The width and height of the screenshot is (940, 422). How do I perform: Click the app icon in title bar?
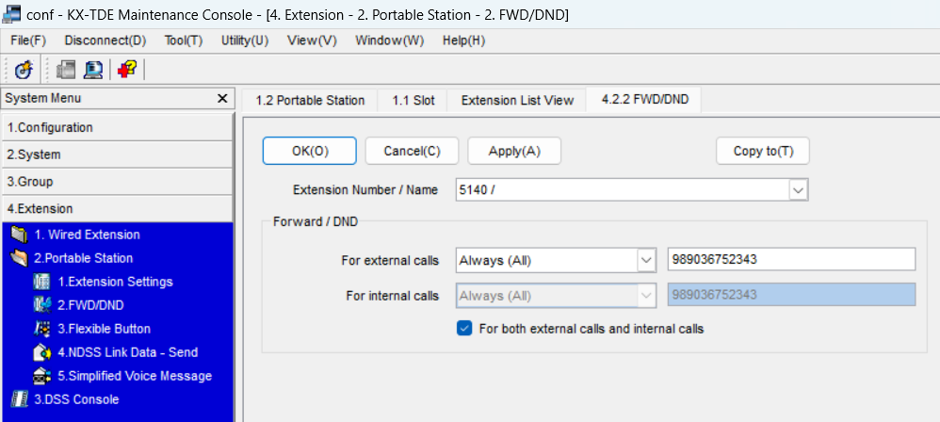pyautogui.click(x=12, y=14)
